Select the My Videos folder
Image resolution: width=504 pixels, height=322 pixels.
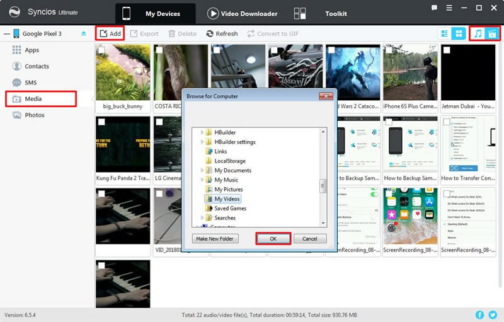click(x=222, y=199)
